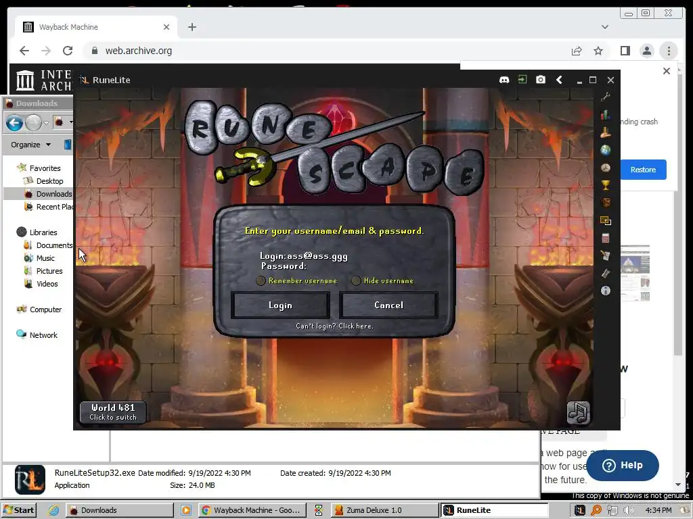
Task: Switch to Wayback Machine Chrome taskbar button
Action: point(252,510)
